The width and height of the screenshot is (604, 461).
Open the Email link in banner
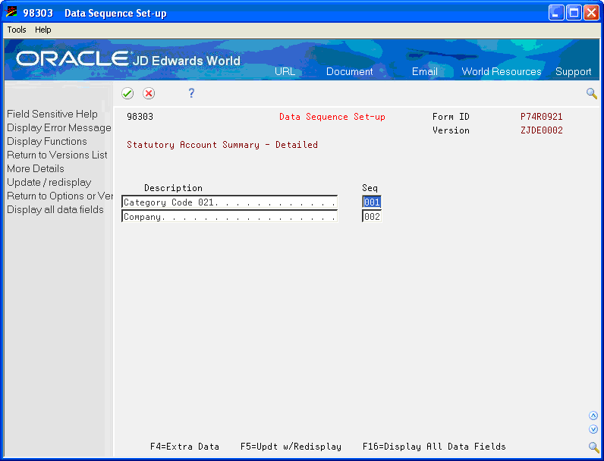click(424, 71)
